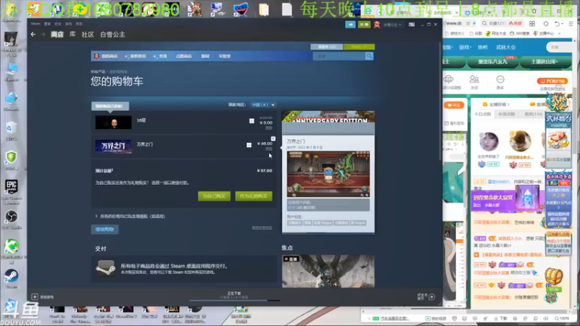Expand the account name dropdown in Steam header

(x=392, y=25)
